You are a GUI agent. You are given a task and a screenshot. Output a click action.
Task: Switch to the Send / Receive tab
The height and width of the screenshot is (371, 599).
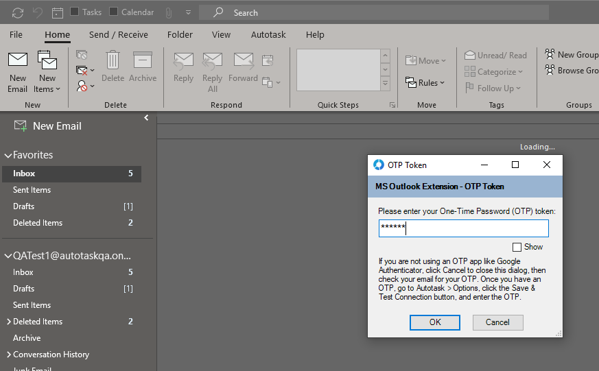point(118,34)
